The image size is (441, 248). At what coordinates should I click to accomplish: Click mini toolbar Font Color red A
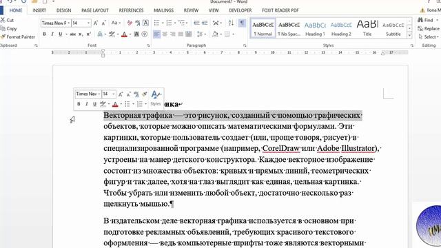tap(115, 104)
